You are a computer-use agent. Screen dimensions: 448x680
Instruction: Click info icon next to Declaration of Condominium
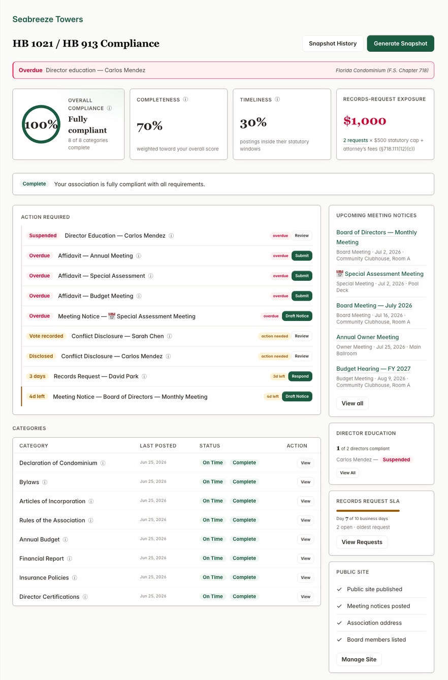point(103,463)
